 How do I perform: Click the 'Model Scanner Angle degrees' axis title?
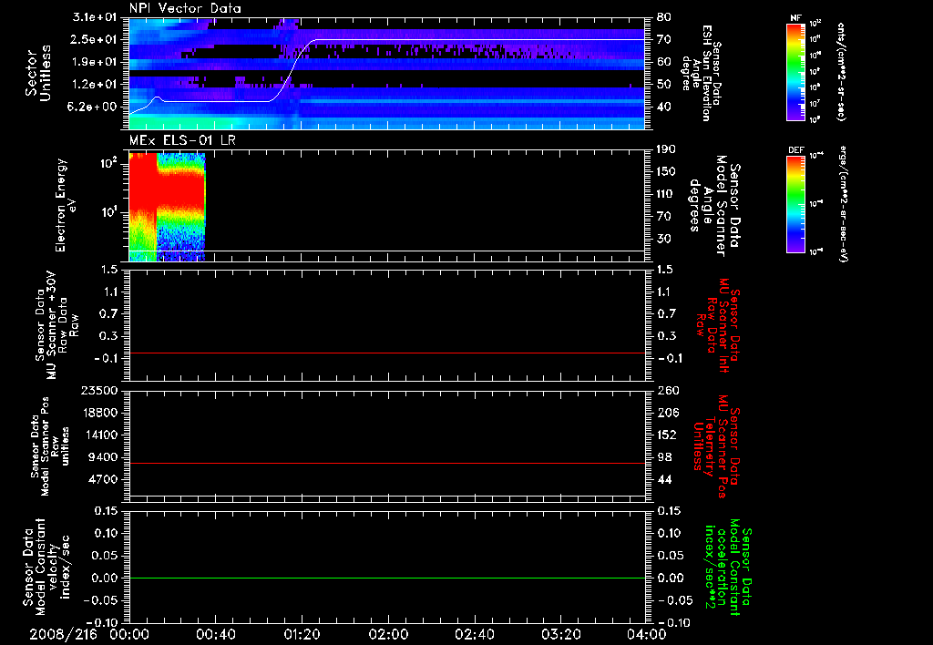(x=714, y=206)
